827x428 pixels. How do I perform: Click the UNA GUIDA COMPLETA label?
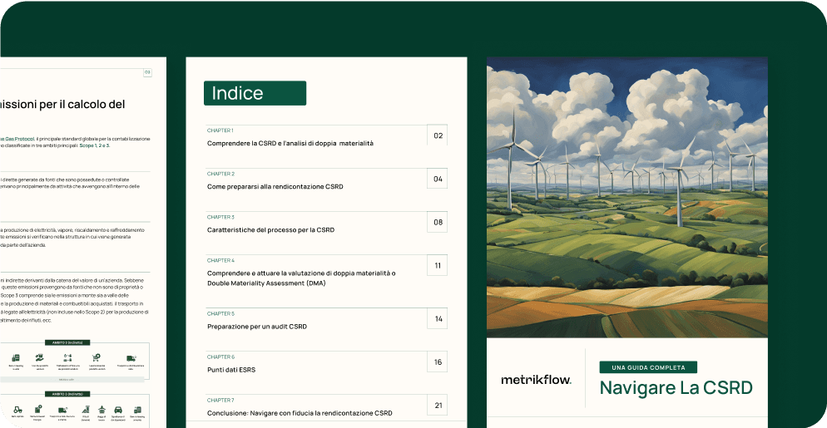648,367
